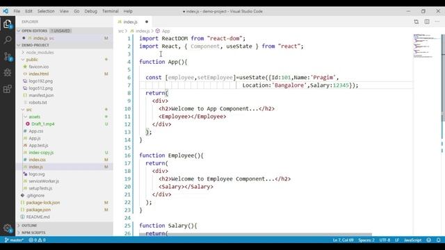Open index.css in explorer
445x250 pixels.
(37, 160)
